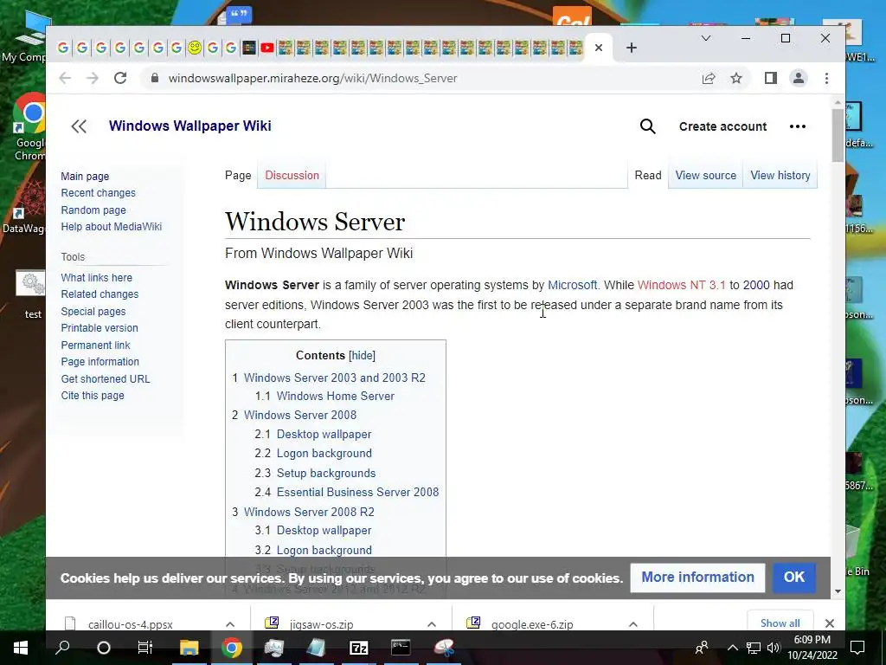Follow the 2000 link in the article
The height and width of the screenshot is (665, 886).
(x=756, y=285)
